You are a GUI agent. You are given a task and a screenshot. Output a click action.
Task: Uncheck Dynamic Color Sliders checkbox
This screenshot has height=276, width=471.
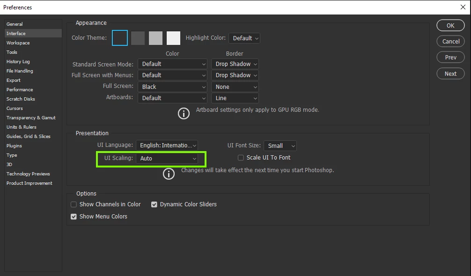tap(154, 204)
